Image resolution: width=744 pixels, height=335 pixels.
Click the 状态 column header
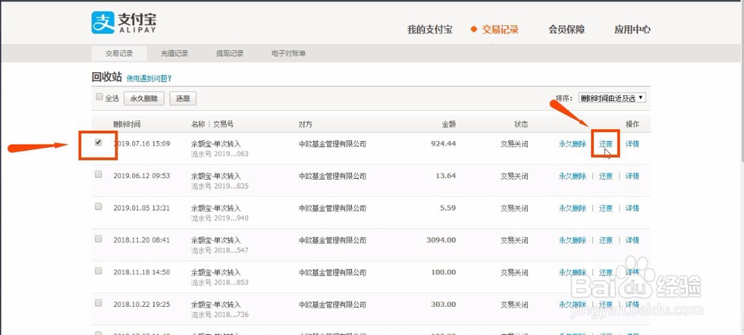[521, 124]
